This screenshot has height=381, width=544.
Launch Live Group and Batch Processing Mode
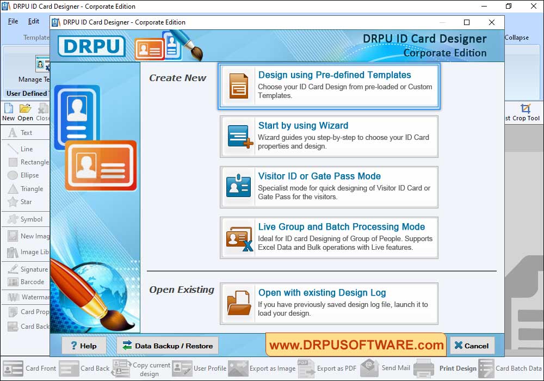pos(329,238)
